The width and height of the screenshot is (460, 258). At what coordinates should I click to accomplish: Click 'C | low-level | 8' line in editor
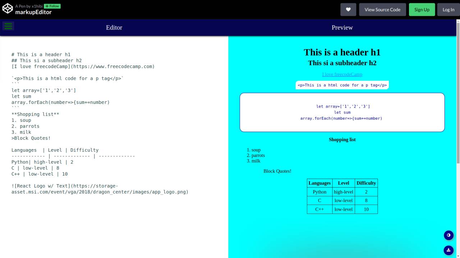[35, 168]
